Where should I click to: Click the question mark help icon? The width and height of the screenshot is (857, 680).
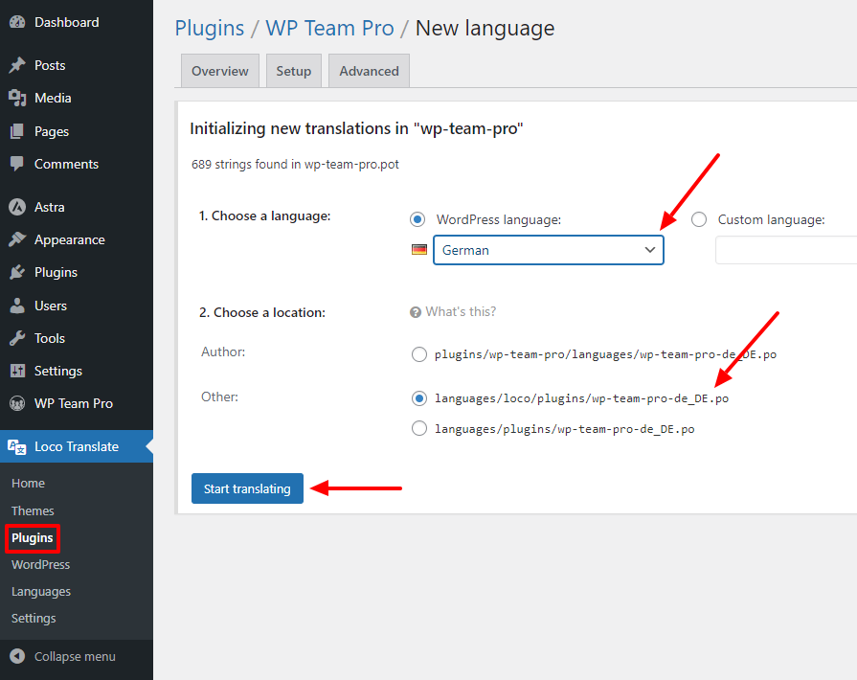[416, 312]
